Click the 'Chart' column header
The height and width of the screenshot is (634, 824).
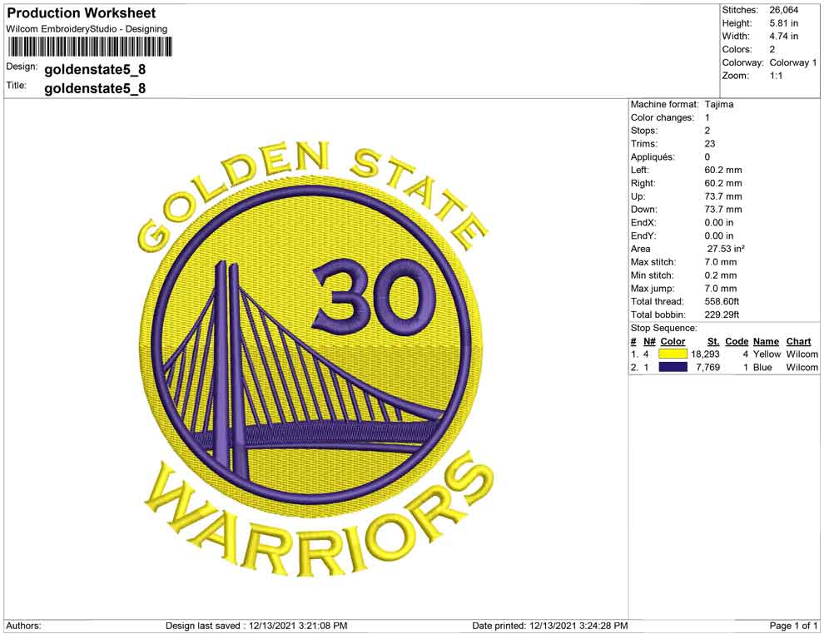click(x=798, y=341)
